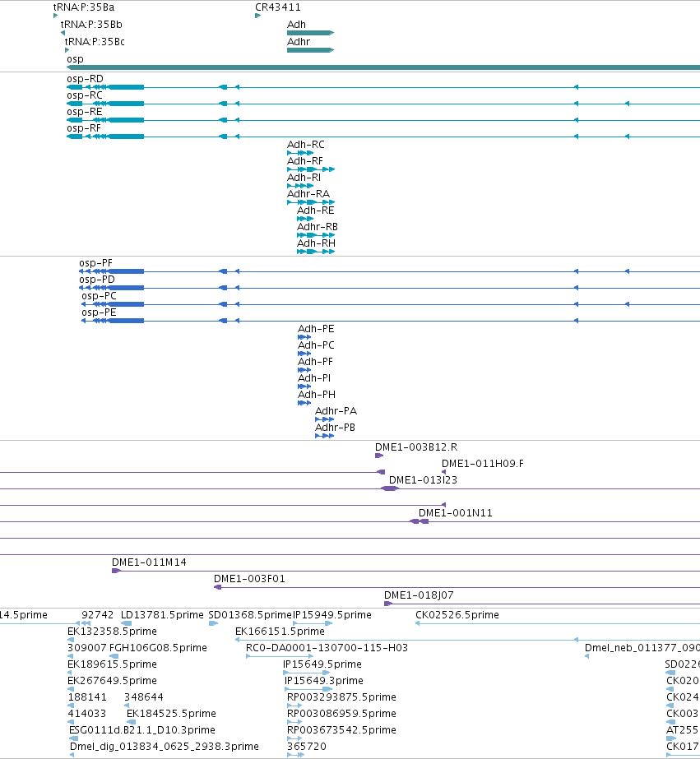
Task: Select the SD01368.5prime EST label
Action: click(250, 615)
